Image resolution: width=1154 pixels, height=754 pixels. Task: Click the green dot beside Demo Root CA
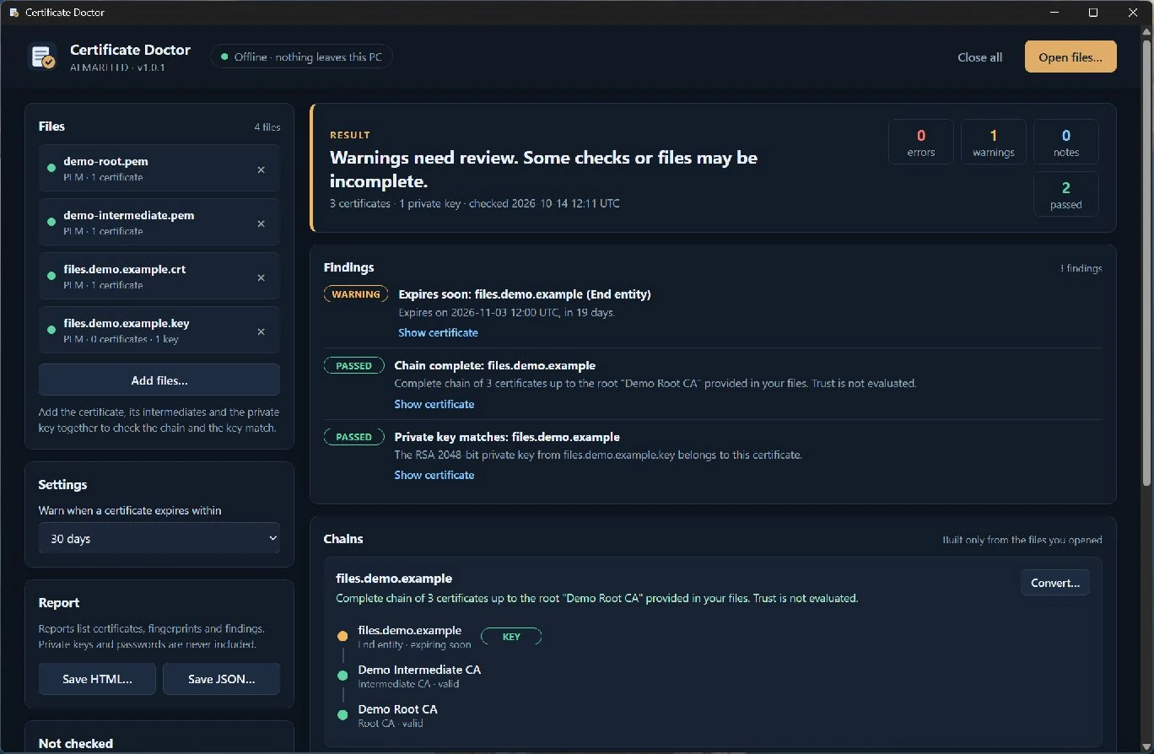coord(342,715)
